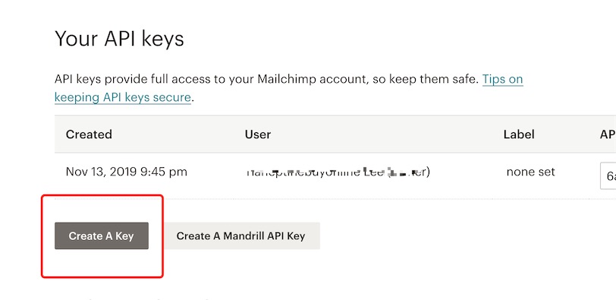Screen dimensions: 616x300
Task: Select the User column header
Action: [258, 134]
